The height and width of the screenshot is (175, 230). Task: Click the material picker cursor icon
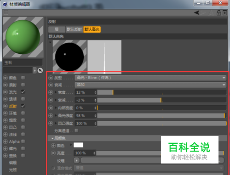[40, 70]
